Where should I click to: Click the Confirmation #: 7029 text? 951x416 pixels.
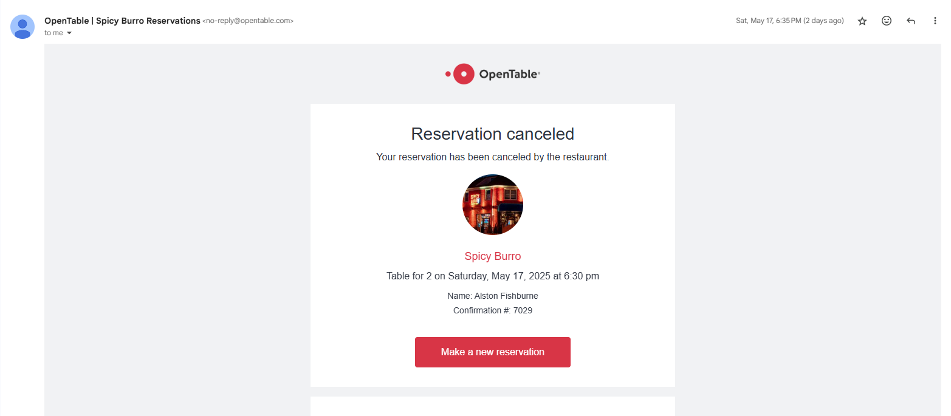click(492, 311)
